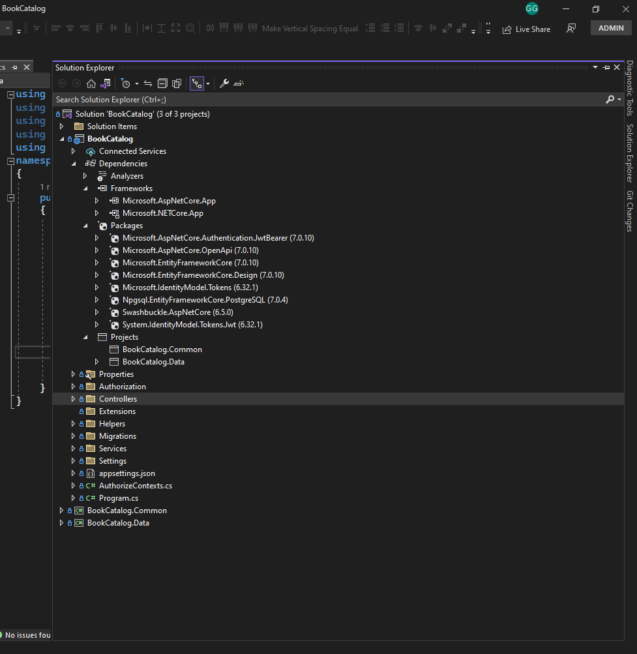The width and height of the screenshot is (637, 654).
Task: Toggle pin on the left editor tab
Action: (x=14, y=67)
